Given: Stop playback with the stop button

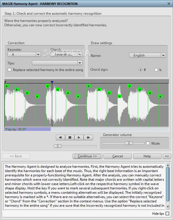Looking at the screenshot, I should 70,137.
